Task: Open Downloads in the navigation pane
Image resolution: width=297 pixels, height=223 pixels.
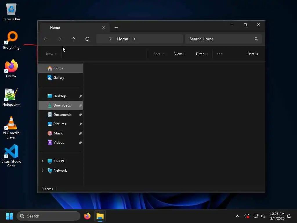Action: click(61, 105)
